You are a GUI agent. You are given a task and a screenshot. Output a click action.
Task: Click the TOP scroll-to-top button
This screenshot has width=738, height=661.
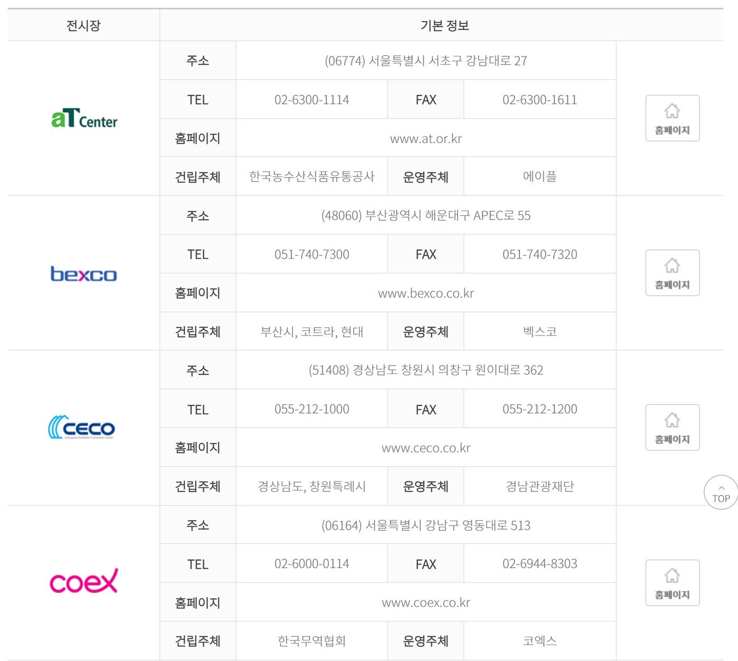coord(721,492)
